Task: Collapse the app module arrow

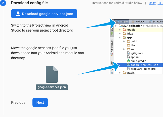Action: click(120, 38)
